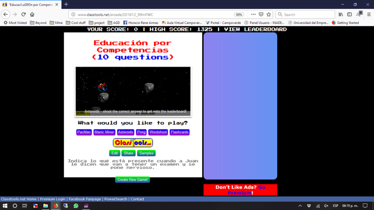The image size is (374, 210).
Task: Show site information icon in address bar
Action: 73,15
